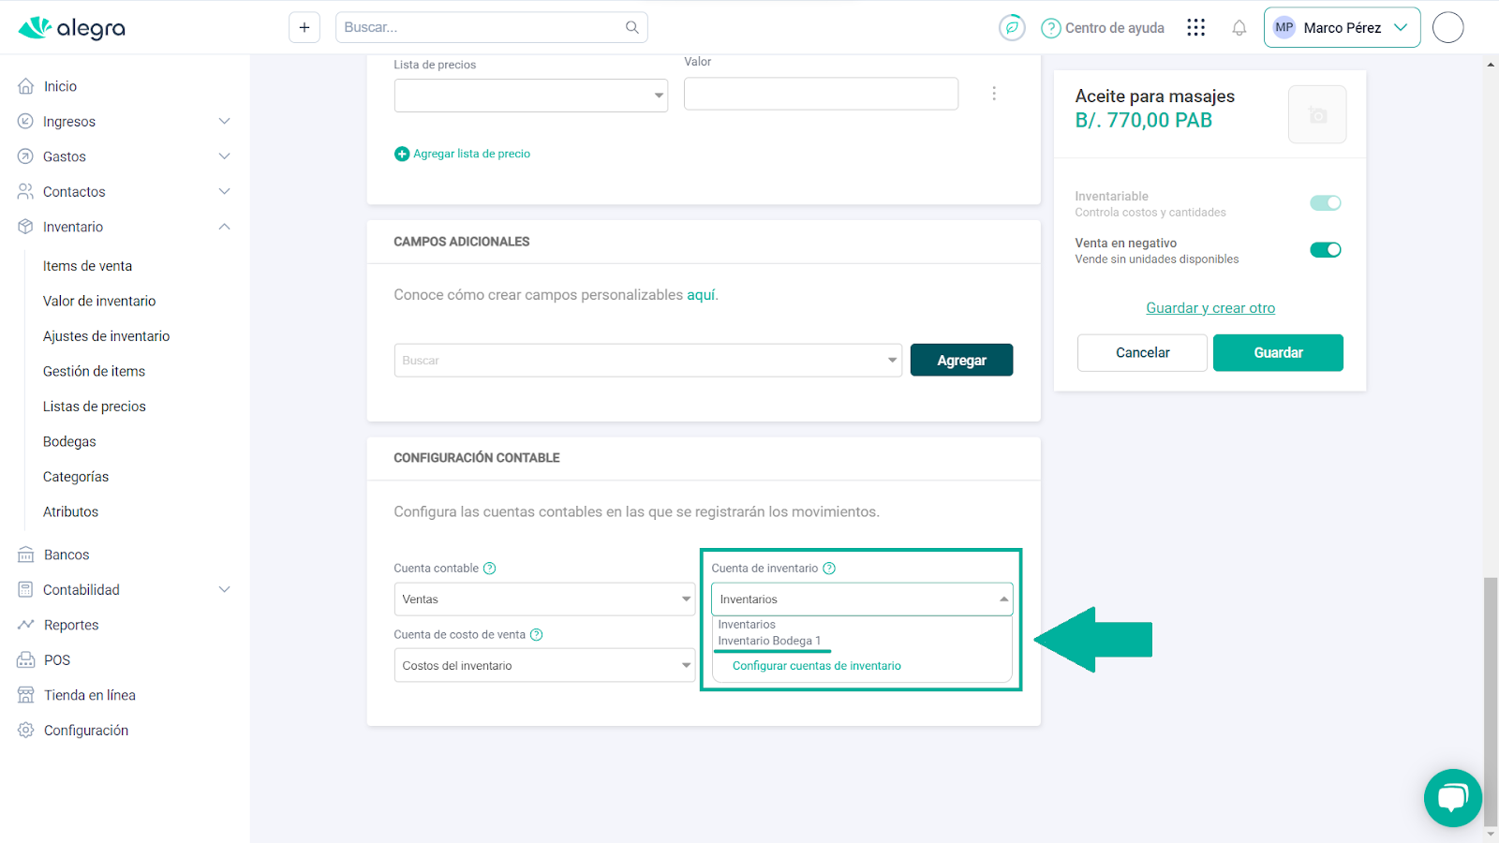Open Ajustes de inventario

coord(106,336)
